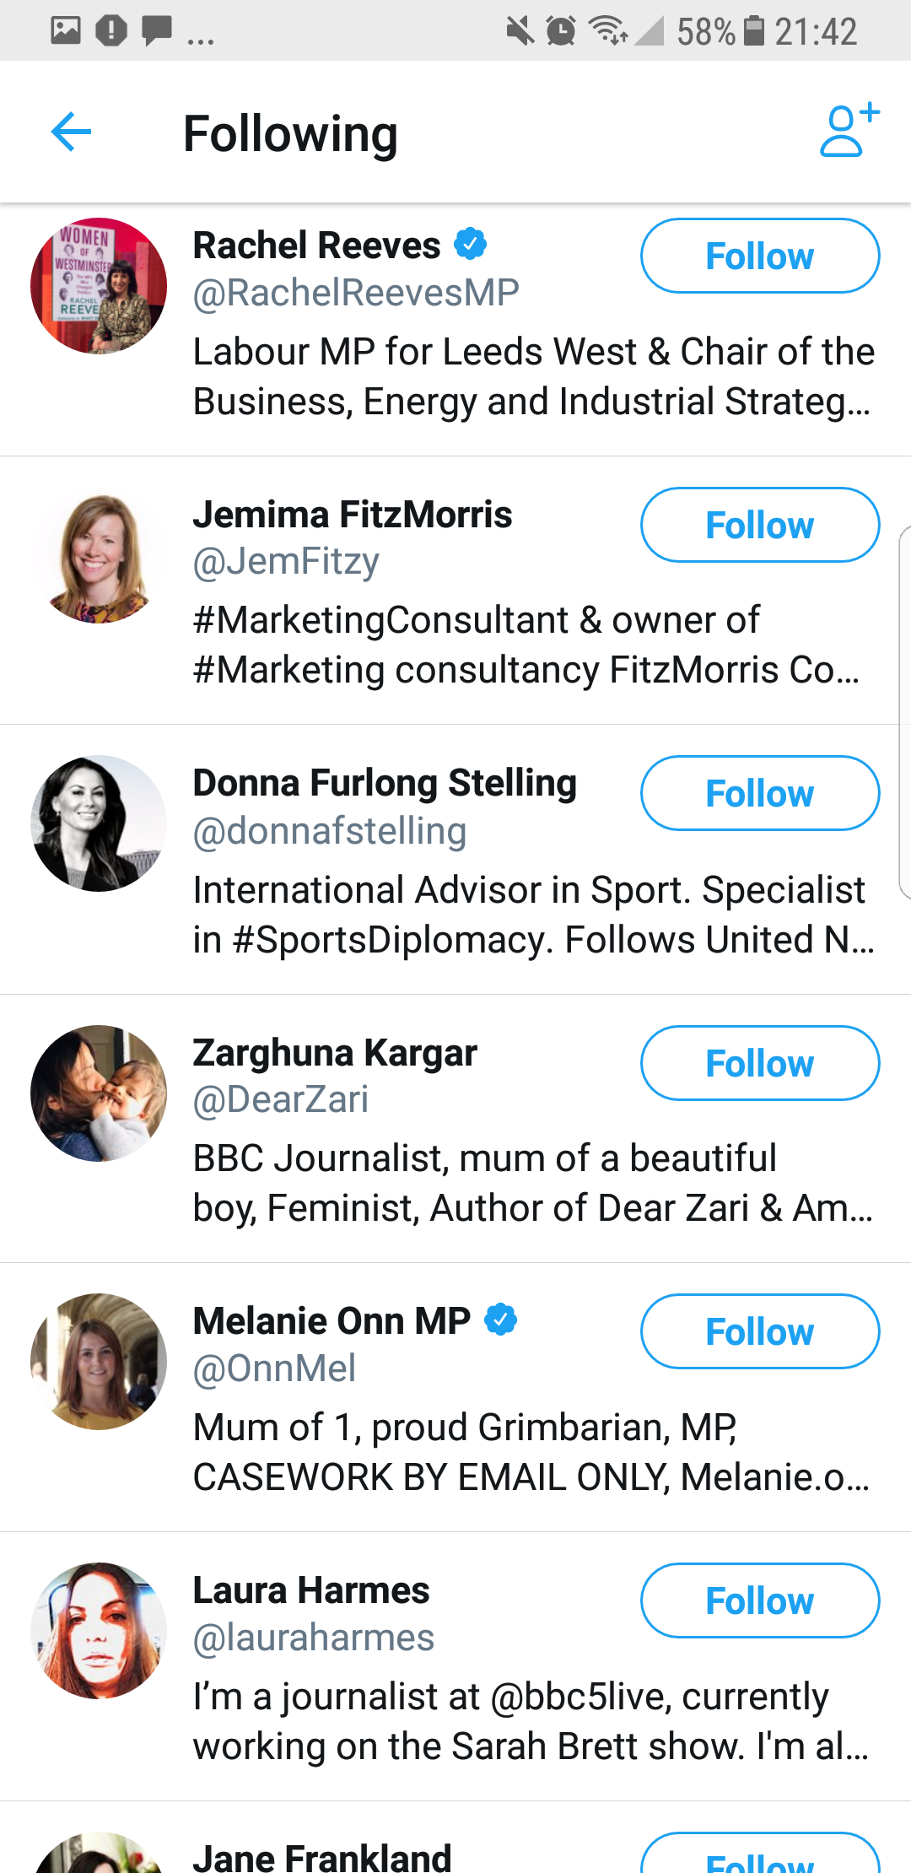Screen dimensions: 911x1873
Task: Tap Rachel Reeves' verified badge
Action: coord(471,244)
